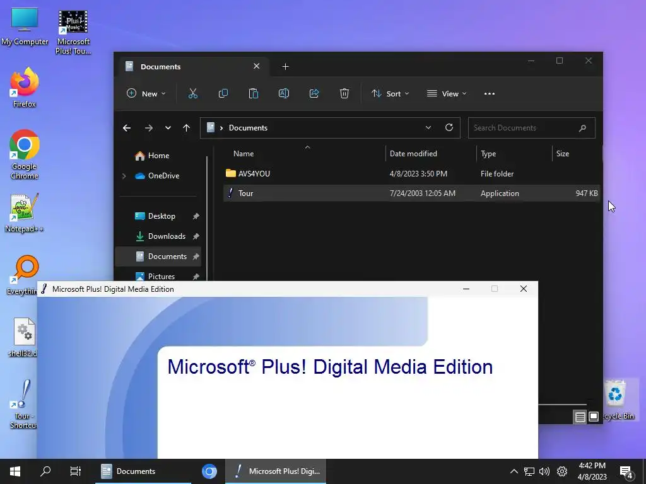Click the taskbar clock showing 4:42 PM
Image resolution: width=646 pixels, height=484 pixels.
tap(592, 471)
